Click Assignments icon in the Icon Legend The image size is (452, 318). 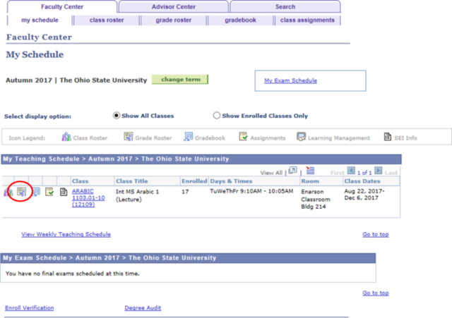tap(243, 136)
